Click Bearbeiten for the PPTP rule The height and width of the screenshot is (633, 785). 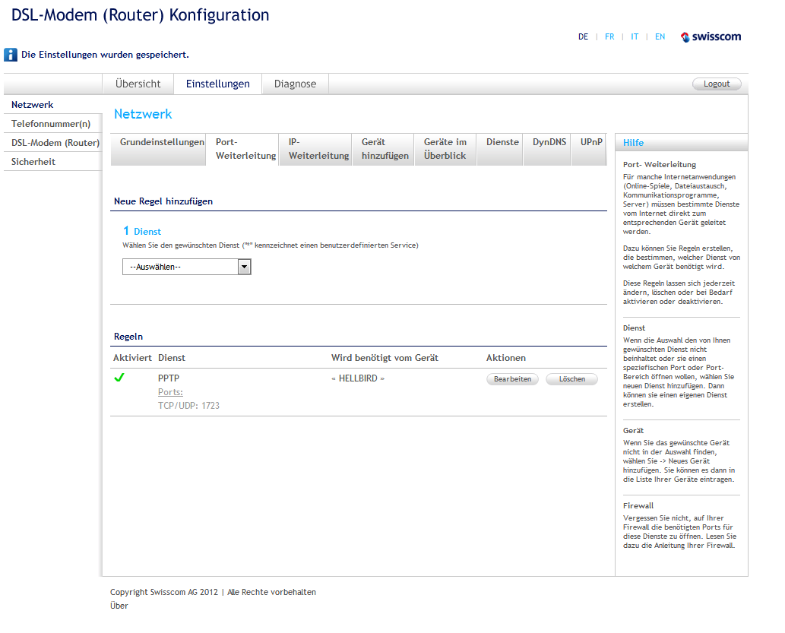(512, 379)
